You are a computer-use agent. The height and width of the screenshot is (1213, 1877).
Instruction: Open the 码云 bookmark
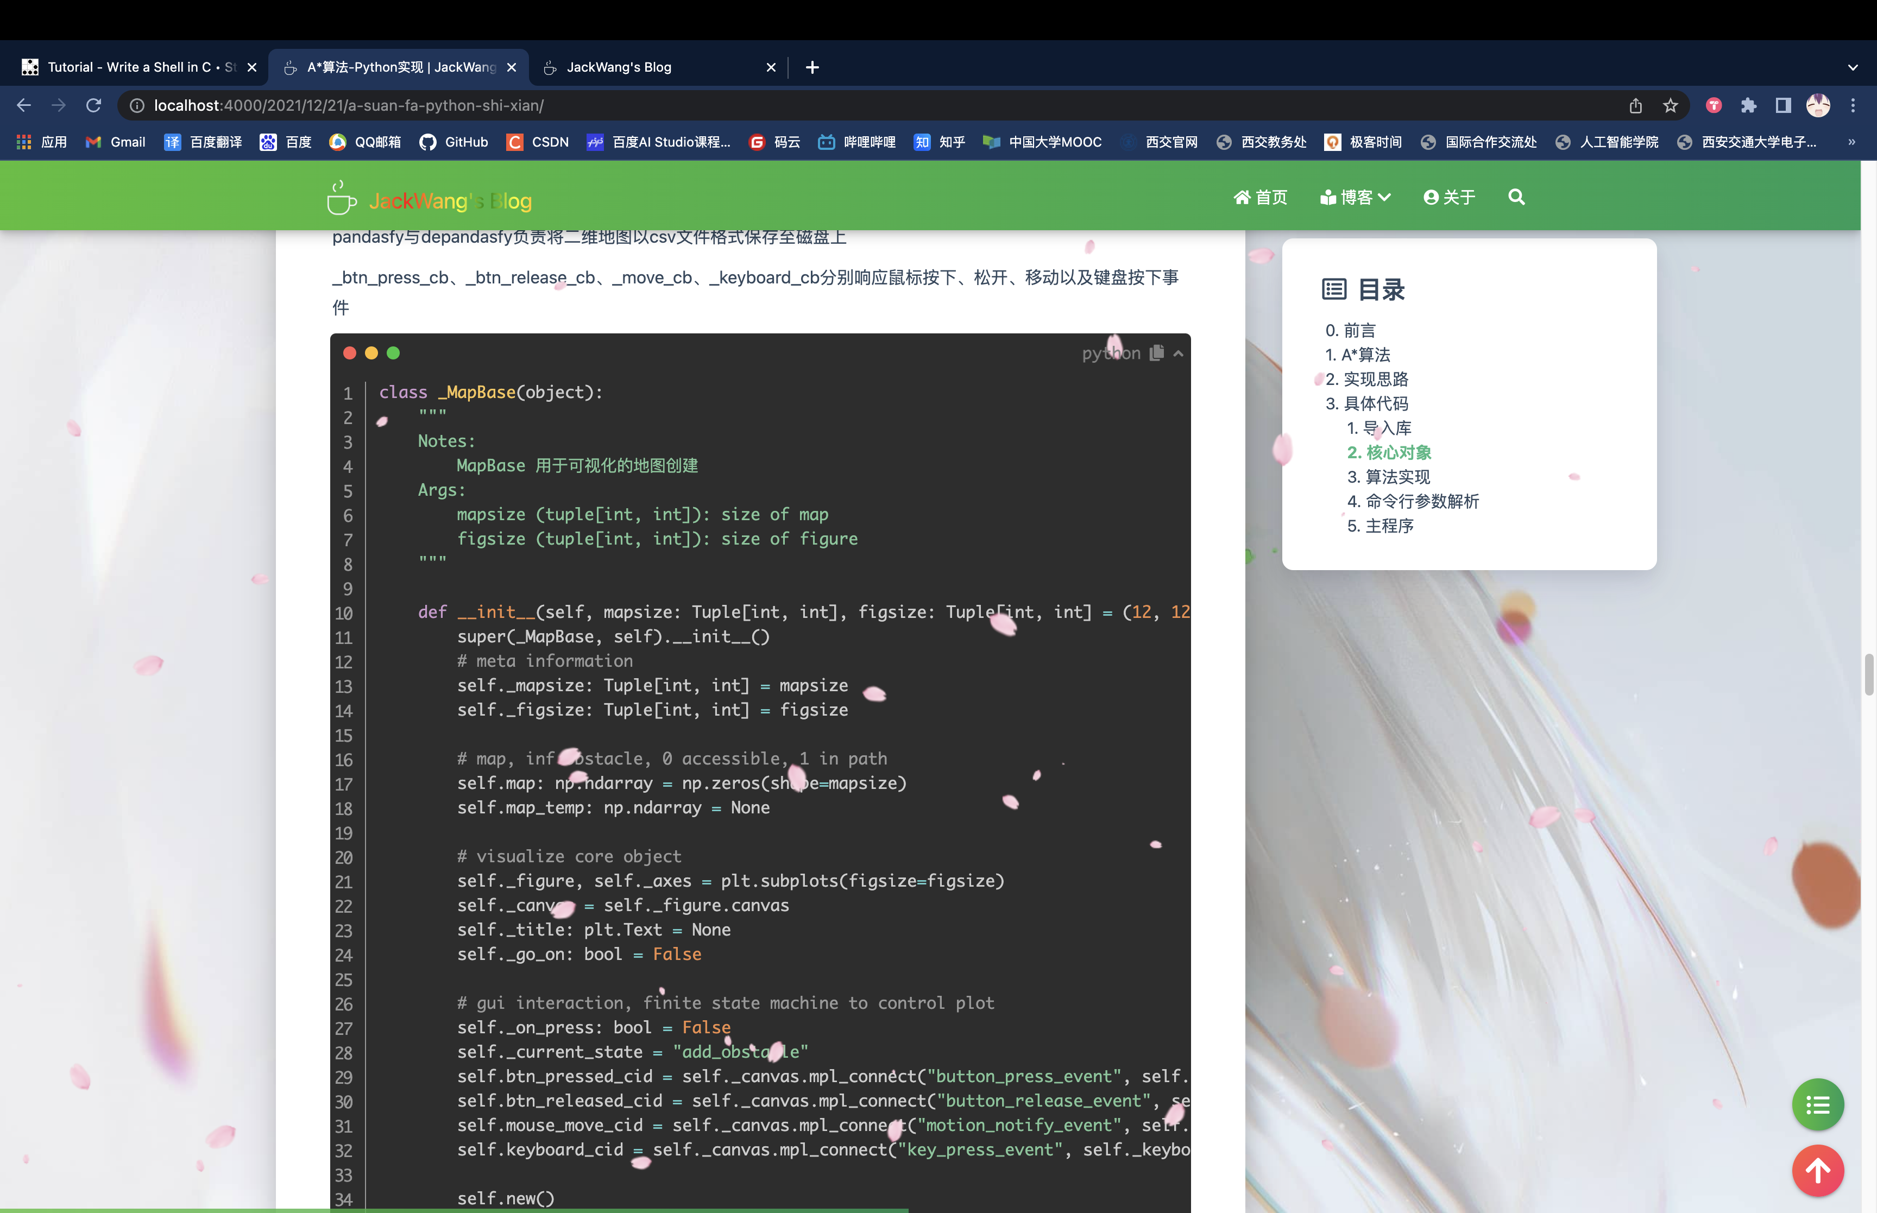coord(775,142)
